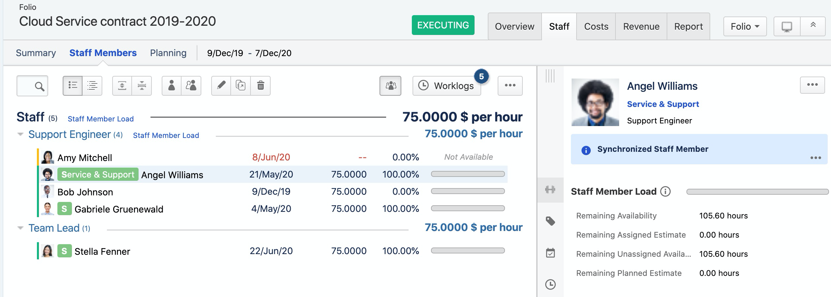Open the calendar icon in side panel
This screenshot has height=297, width=831.
pyautogui.click(x=550, y=253)
